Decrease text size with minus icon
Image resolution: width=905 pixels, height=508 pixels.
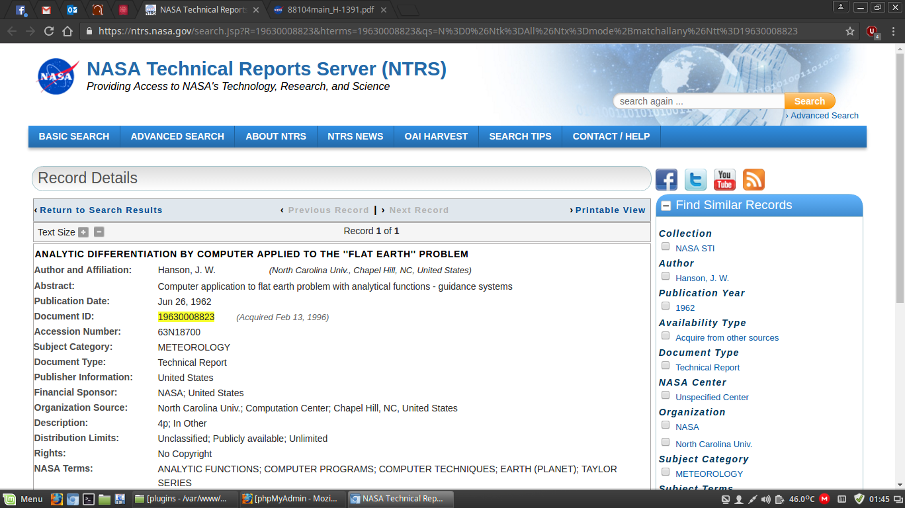tap(99, 232)
